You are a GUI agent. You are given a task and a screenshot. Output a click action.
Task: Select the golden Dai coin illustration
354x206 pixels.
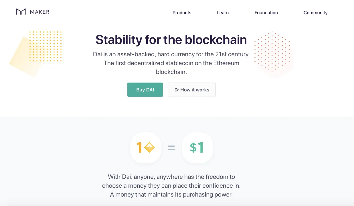[x=146, y=148]
